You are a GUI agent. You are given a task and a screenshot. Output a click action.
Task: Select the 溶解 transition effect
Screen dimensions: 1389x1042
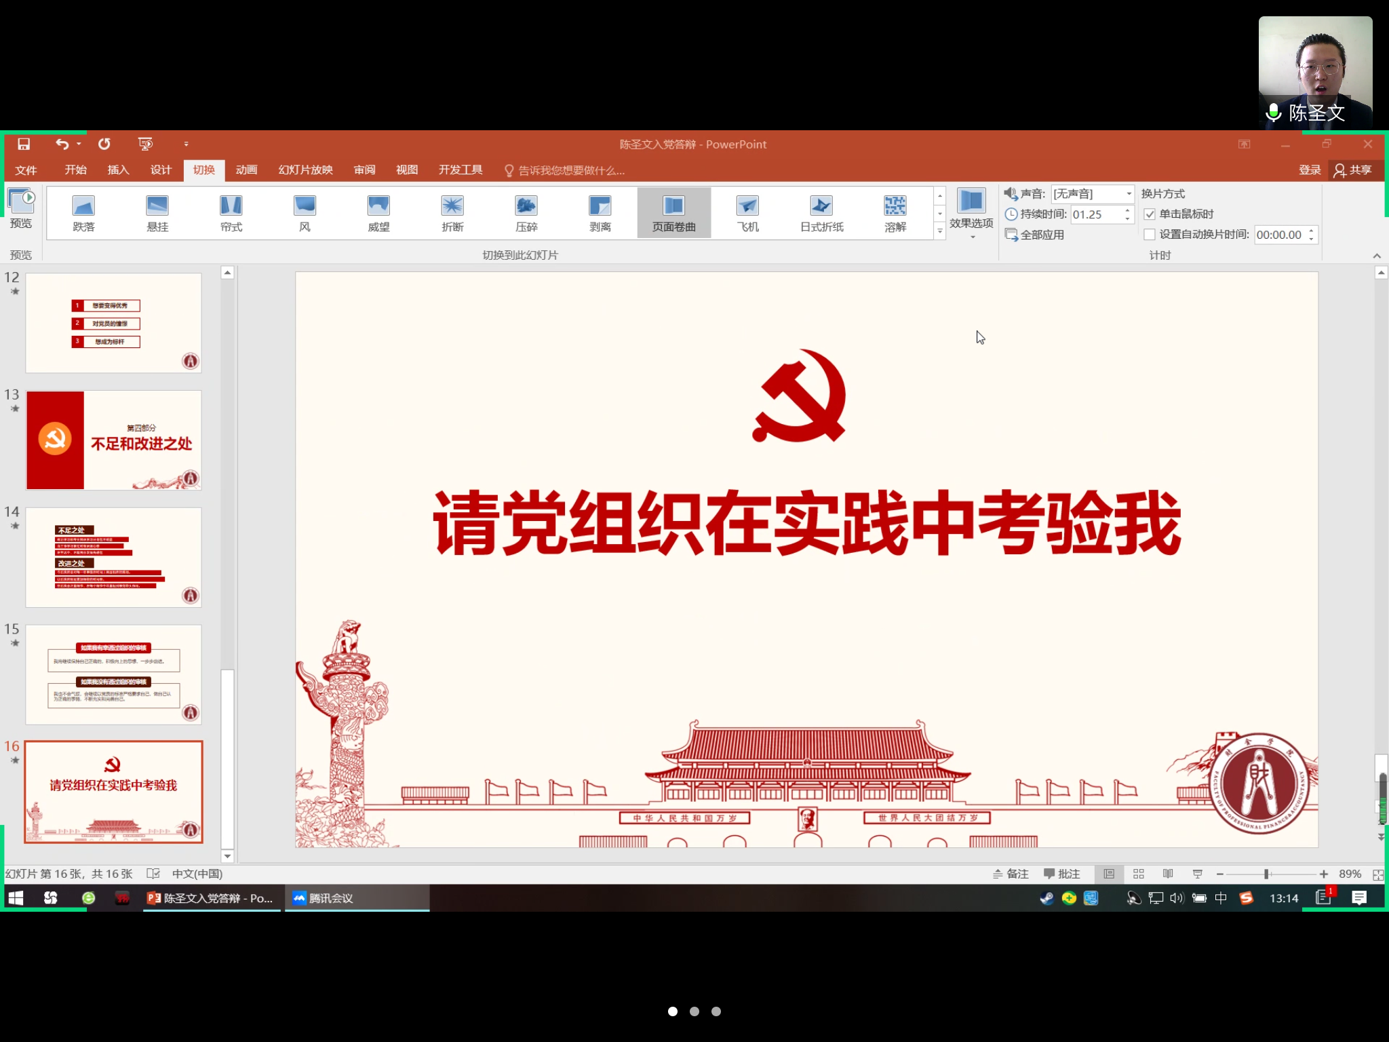895,212
